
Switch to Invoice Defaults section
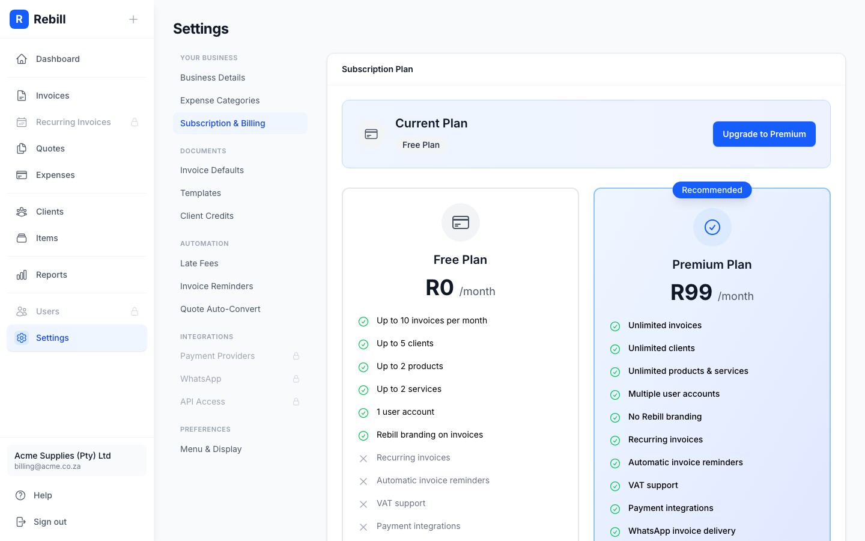pos(212,170)
